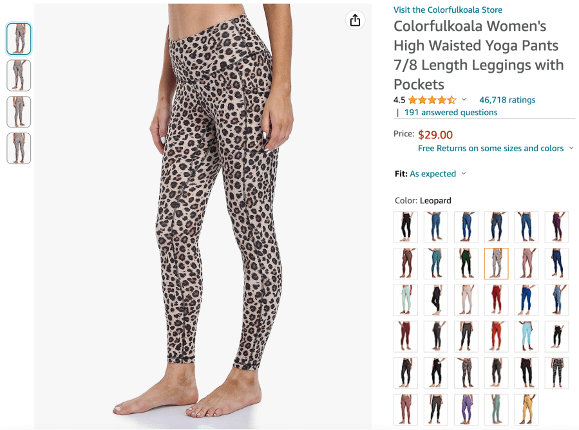
Task: Click the share icon on product image
Action: (355, 20)
